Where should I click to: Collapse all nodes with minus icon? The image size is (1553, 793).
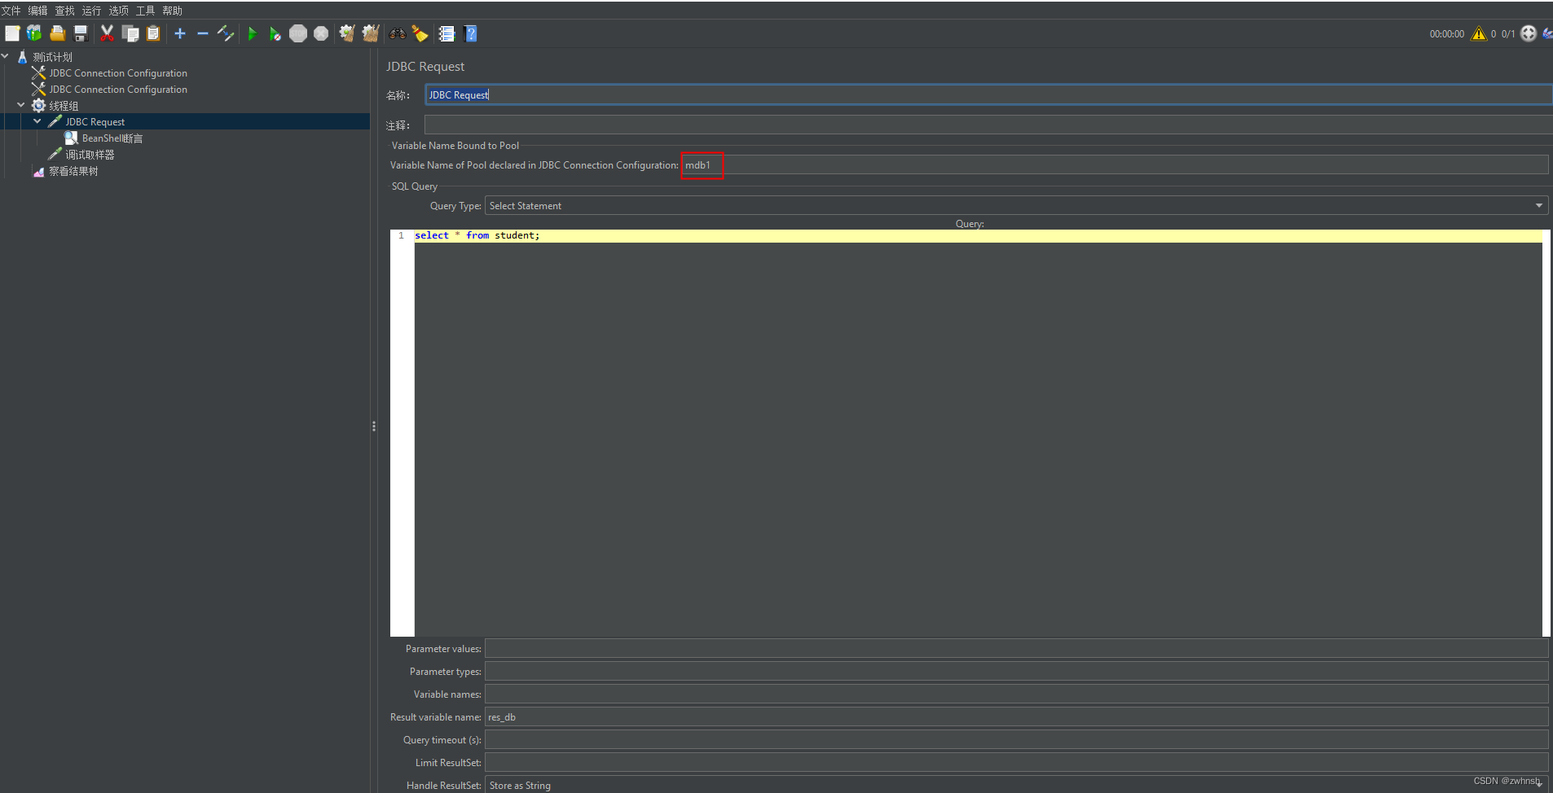[203, 33]
